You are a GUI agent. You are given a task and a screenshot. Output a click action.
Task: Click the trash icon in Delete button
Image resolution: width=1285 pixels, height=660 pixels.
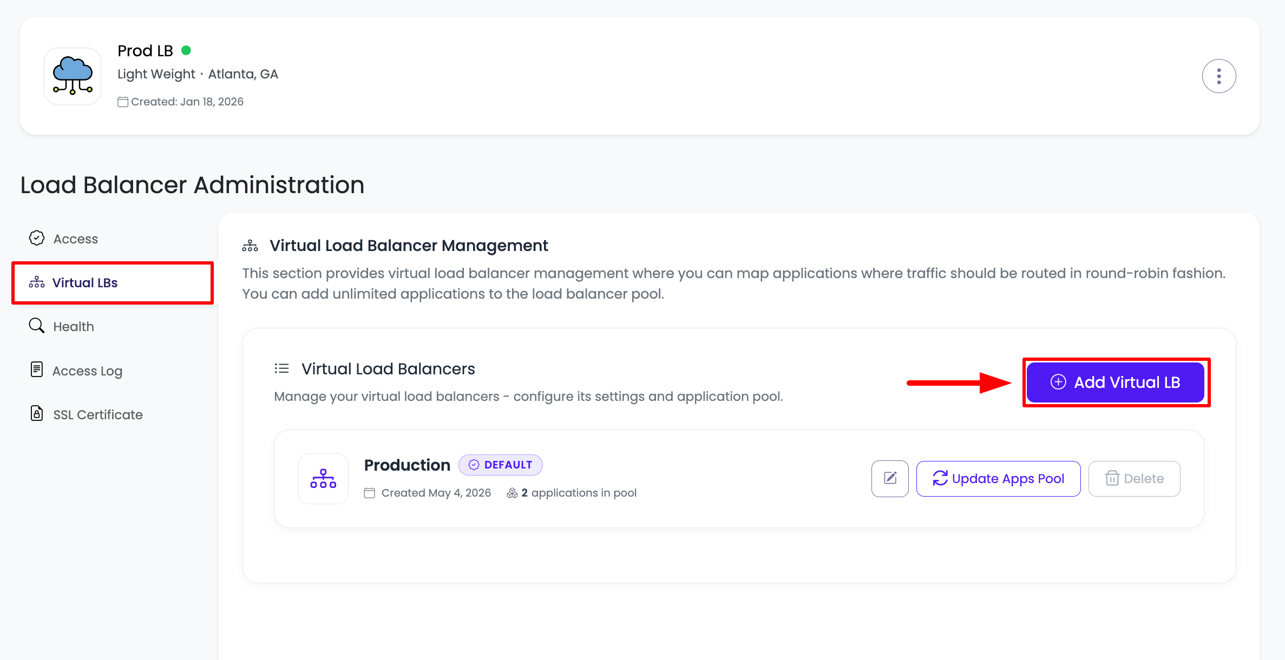click(x=1112, y=478)
